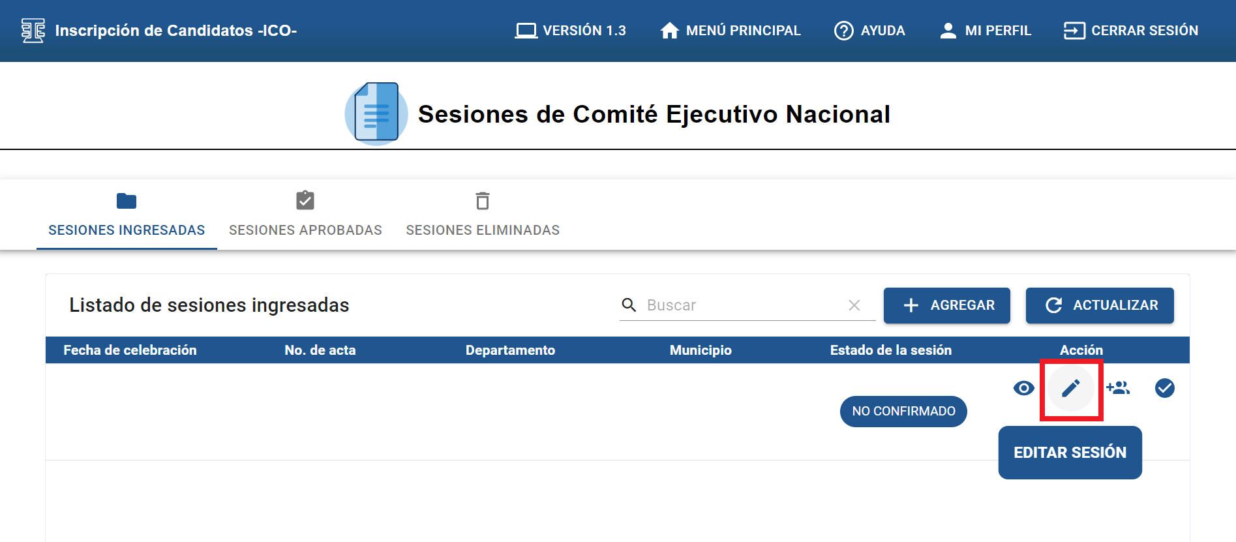This screenshot has height=542, width=1236.
Task: Click the blue document icon beside title
Action: [376, 113]
